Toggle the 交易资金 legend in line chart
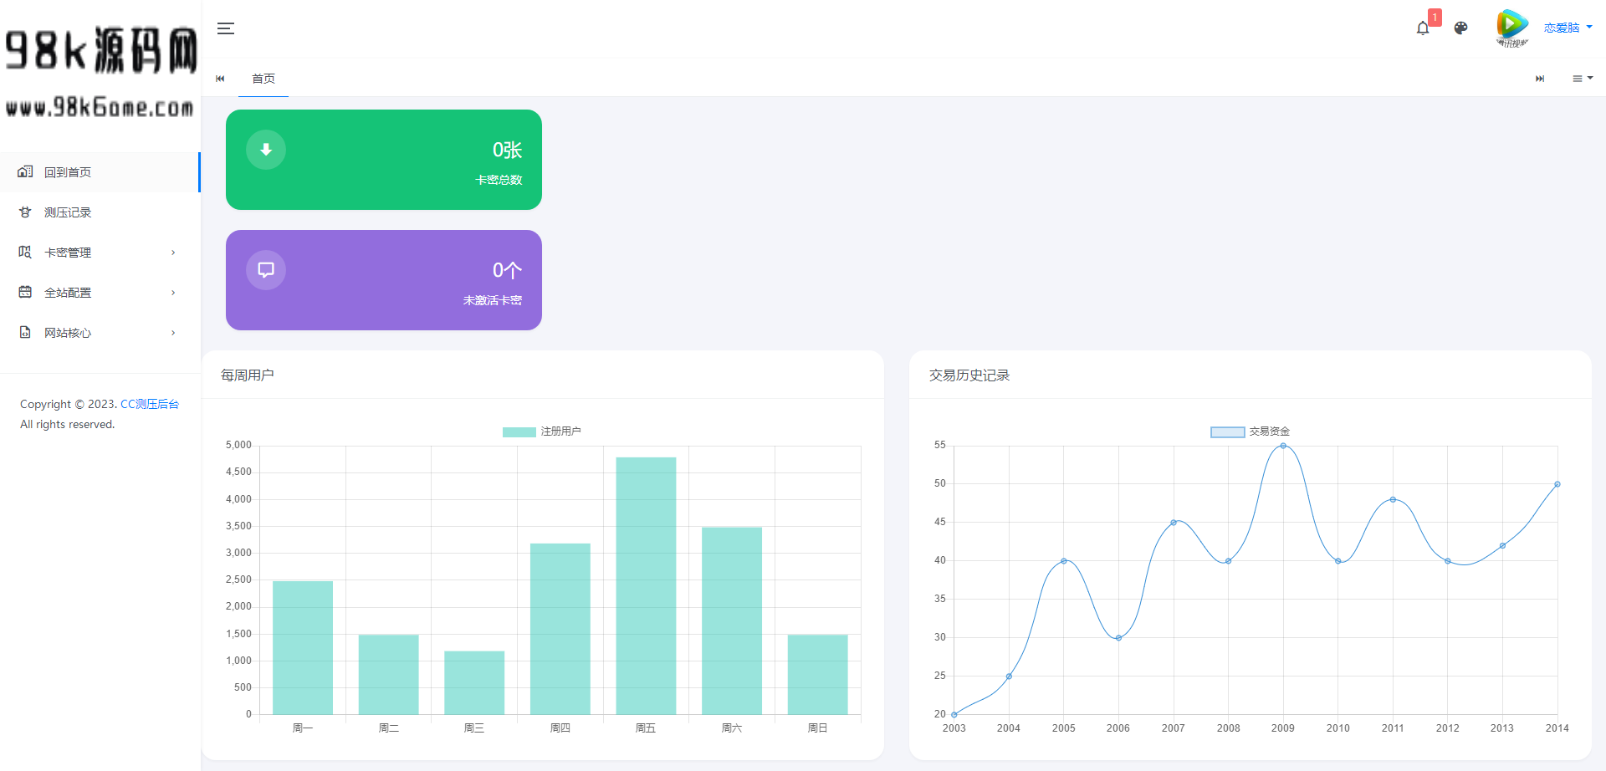The width and height of the screenshot is (1606, 771). coord(1250,431)
